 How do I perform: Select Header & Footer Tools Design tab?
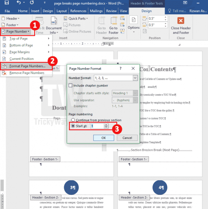pyautogui.click(x=147, y=11)
